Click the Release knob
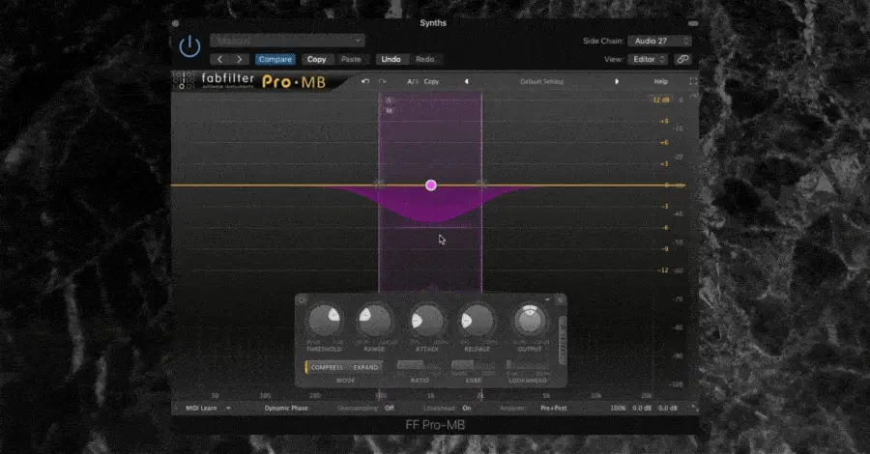The height and width of the screenshot is (454, 870). pos(477,321)
